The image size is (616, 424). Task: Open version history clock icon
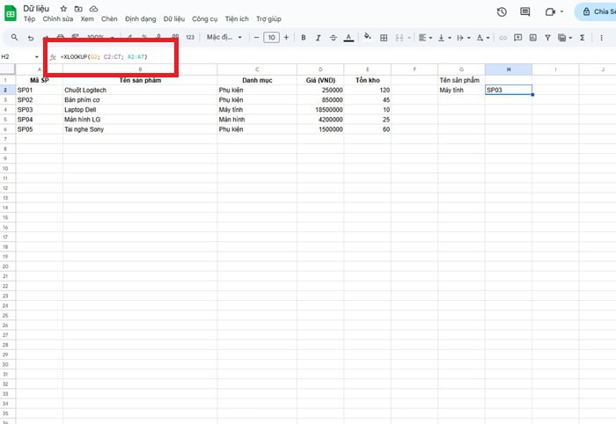coord(502,11)
